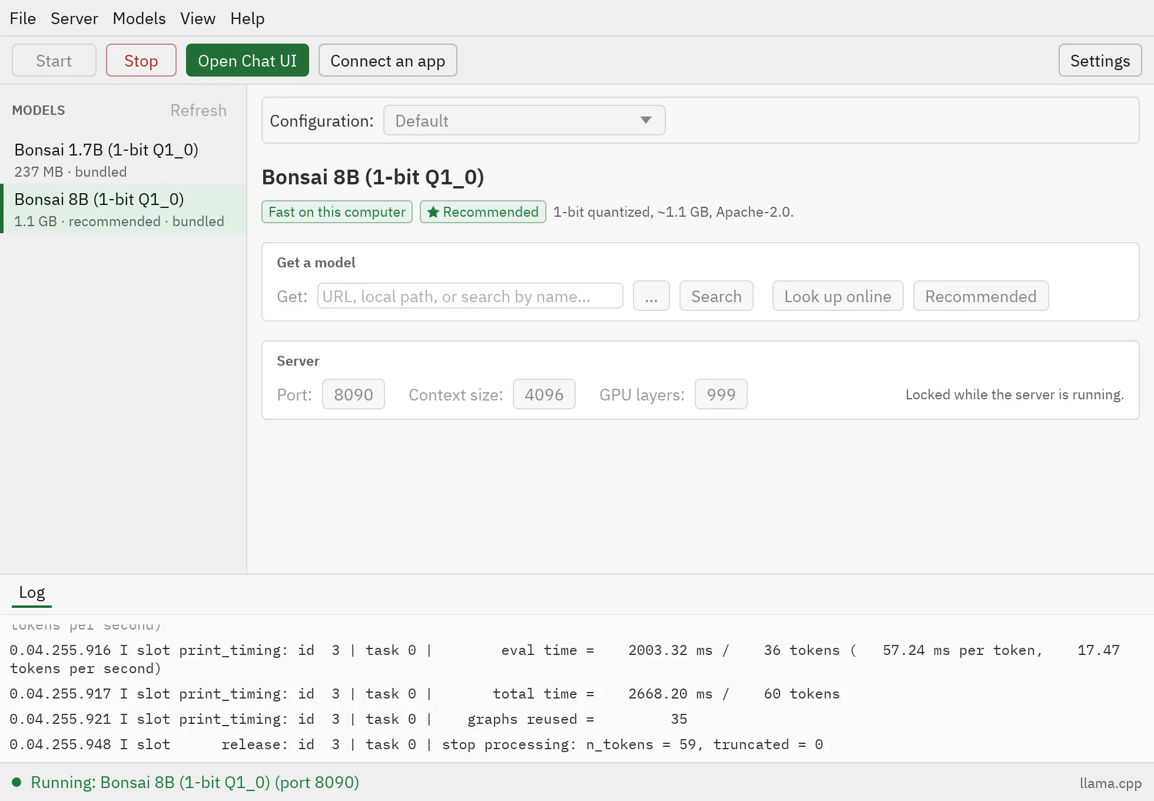The width and height of the screenshot is (1154, 801).
Task: Open the Chat UI
Action: coord(247,60)
